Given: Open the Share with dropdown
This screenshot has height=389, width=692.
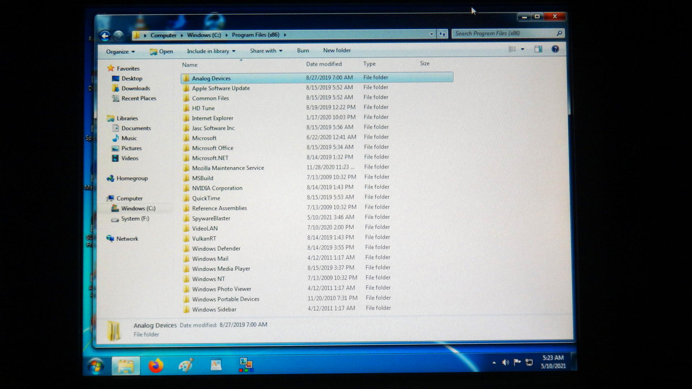Looking at the screenshot, I should [x=266, y=51].
